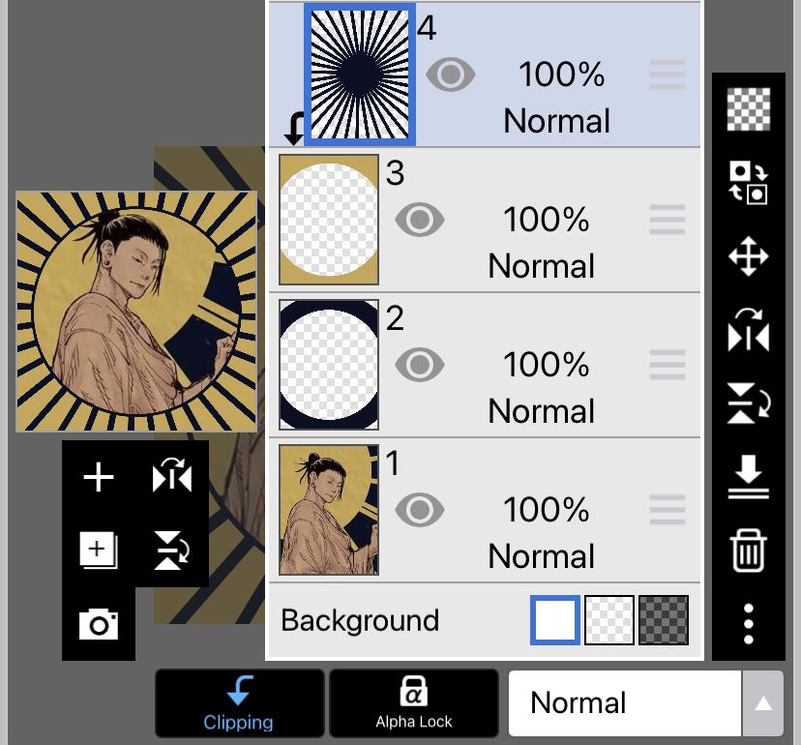The width and height of the screenshot is (801, 745).
Task: Click the merge layer down arrow icon
Action: click(x=749, y=477)
